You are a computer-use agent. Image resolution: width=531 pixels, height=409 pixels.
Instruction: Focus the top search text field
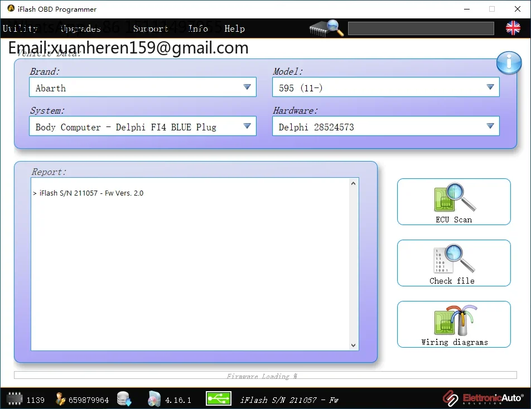(x=421, y=28)
